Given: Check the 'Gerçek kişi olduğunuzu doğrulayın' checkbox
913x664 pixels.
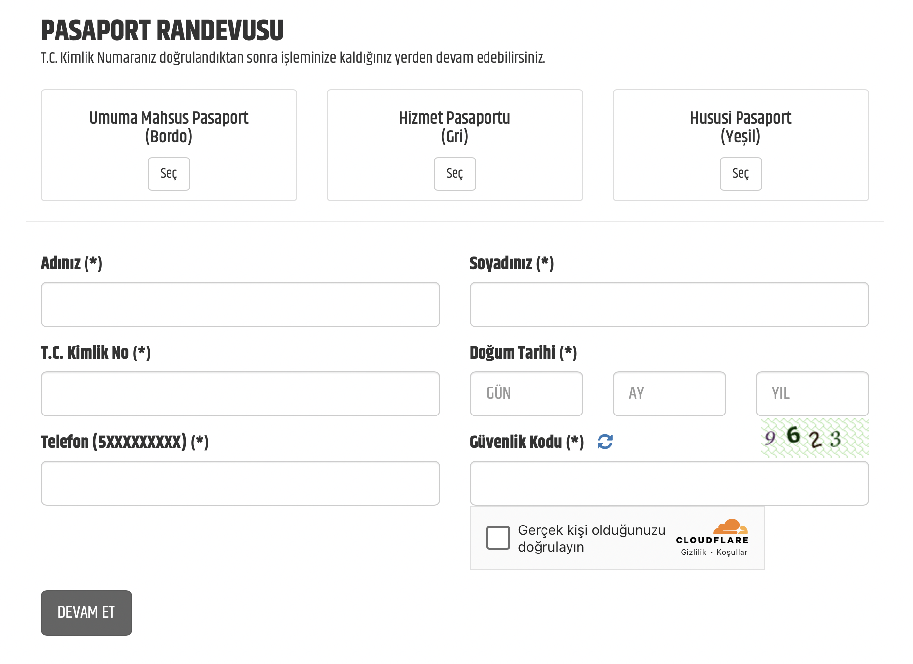Looking at the screenshot, I should (498, 538).
